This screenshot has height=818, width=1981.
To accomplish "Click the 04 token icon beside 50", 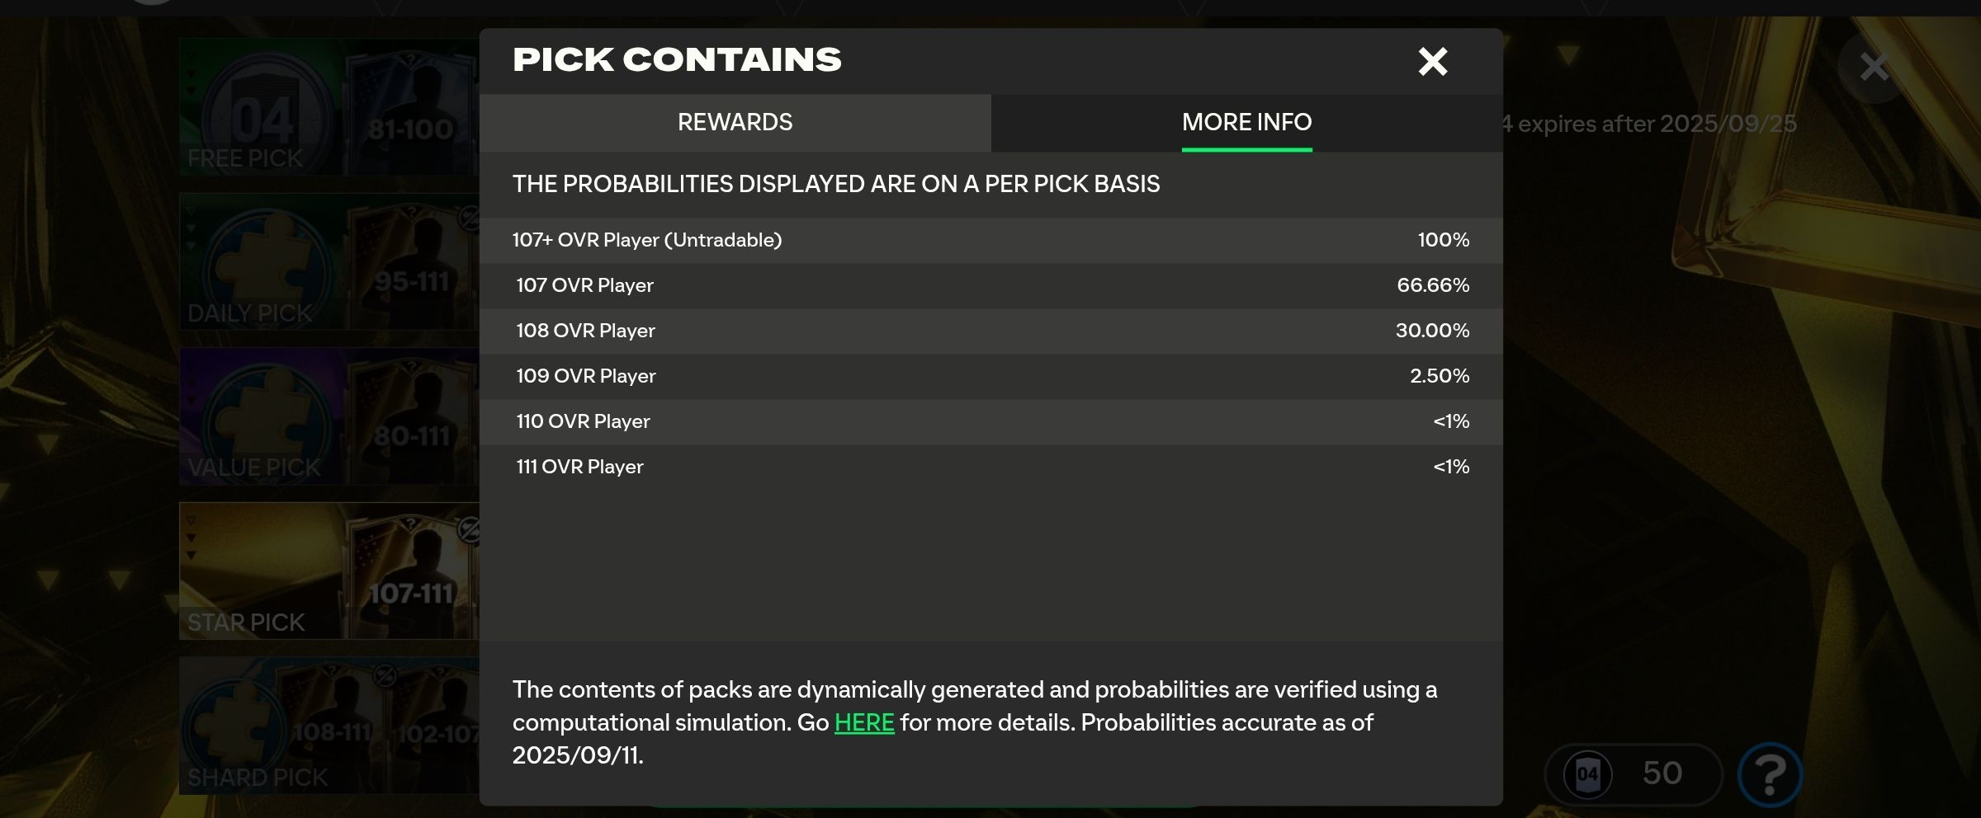I will pyautogui.click(x=1587, y=774).
